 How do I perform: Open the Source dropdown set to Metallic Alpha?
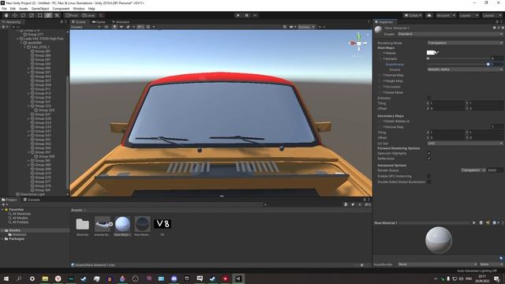coord(465,69)
